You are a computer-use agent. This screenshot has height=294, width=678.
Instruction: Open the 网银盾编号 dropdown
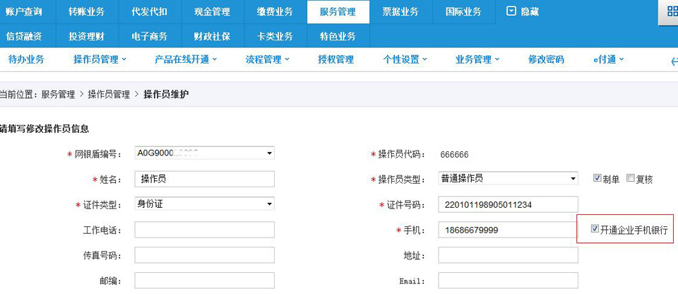point(269,153)
